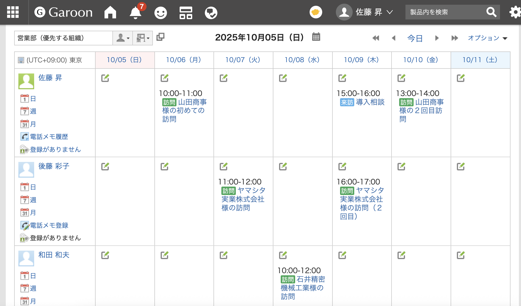Open the group view popup window icon

point(160,37)
